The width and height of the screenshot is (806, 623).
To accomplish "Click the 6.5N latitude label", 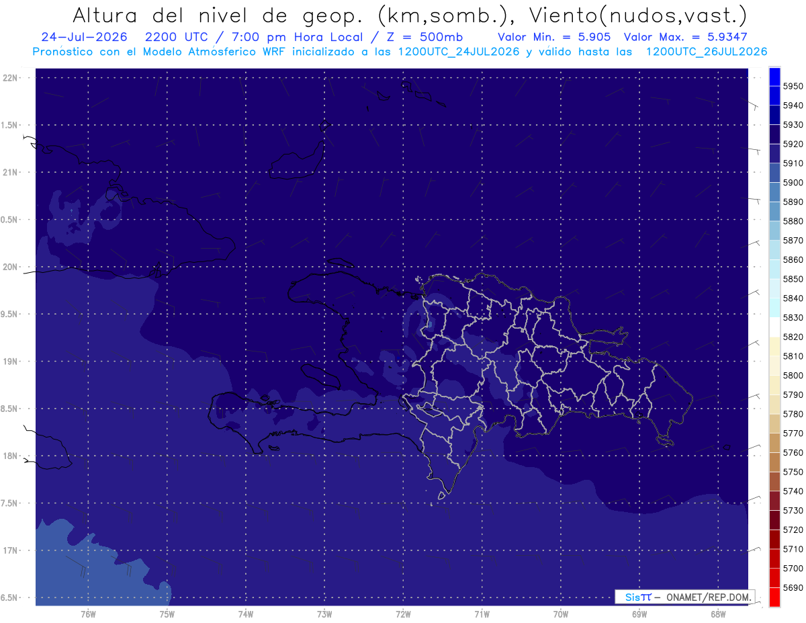I will coord(10,597).
